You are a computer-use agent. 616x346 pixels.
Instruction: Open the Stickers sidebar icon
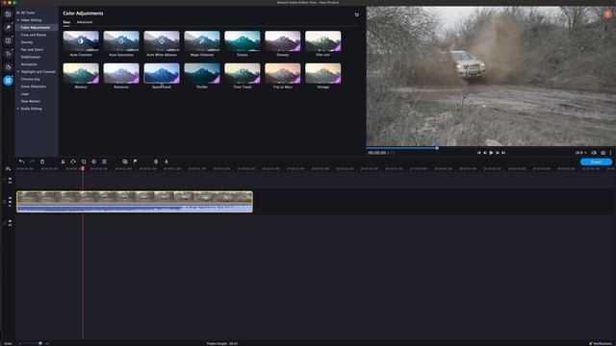pos(8,67)
